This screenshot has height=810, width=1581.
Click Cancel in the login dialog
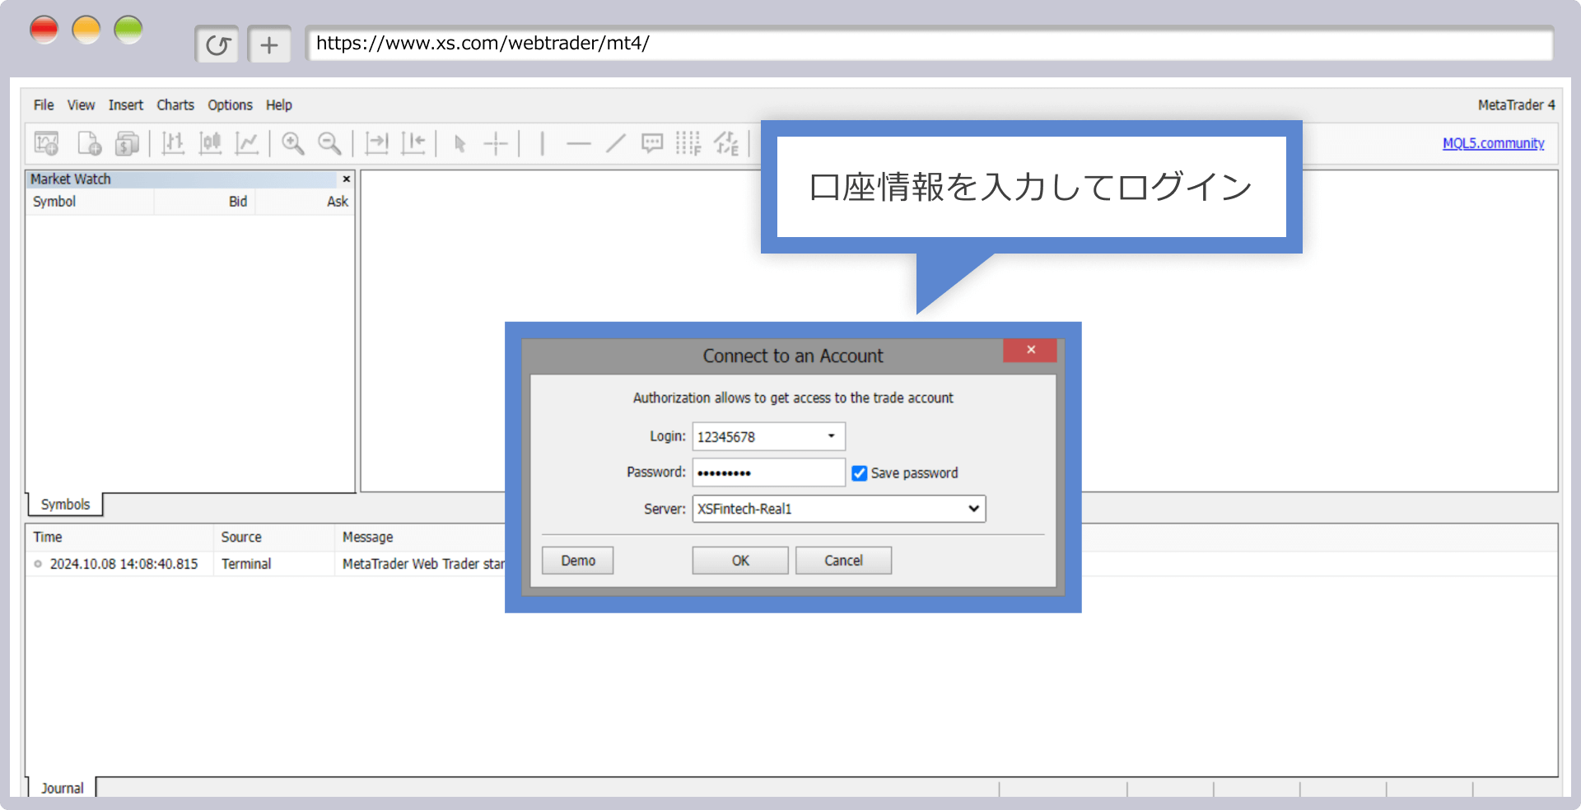843,561
